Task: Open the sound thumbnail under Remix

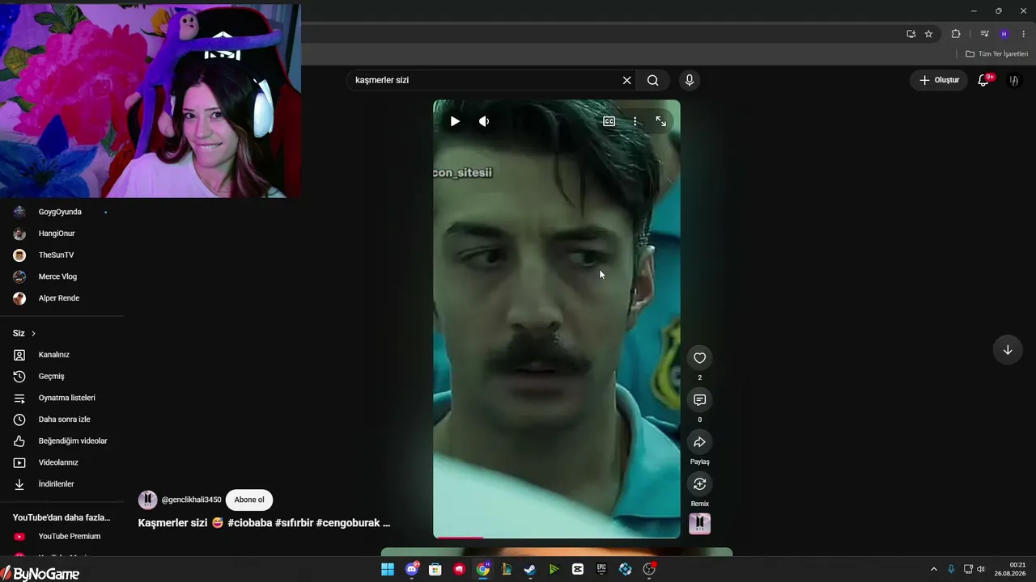Action: pos(699,524)
